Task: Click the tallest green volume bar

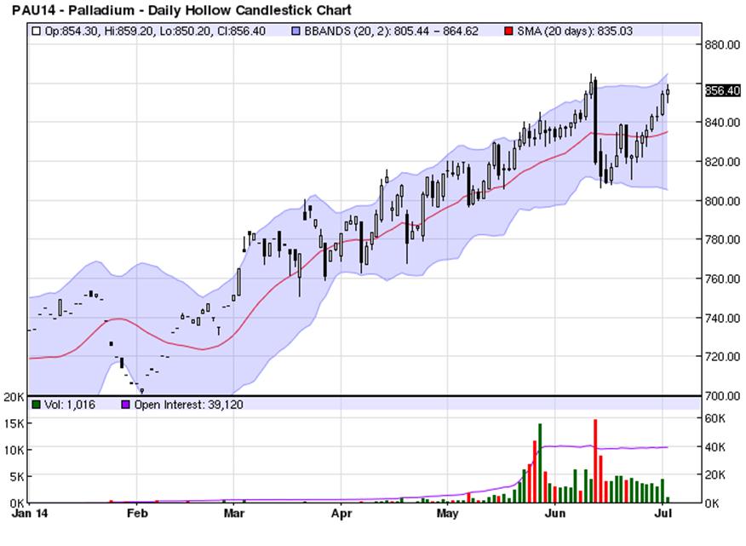Action: tap(540, 463)
